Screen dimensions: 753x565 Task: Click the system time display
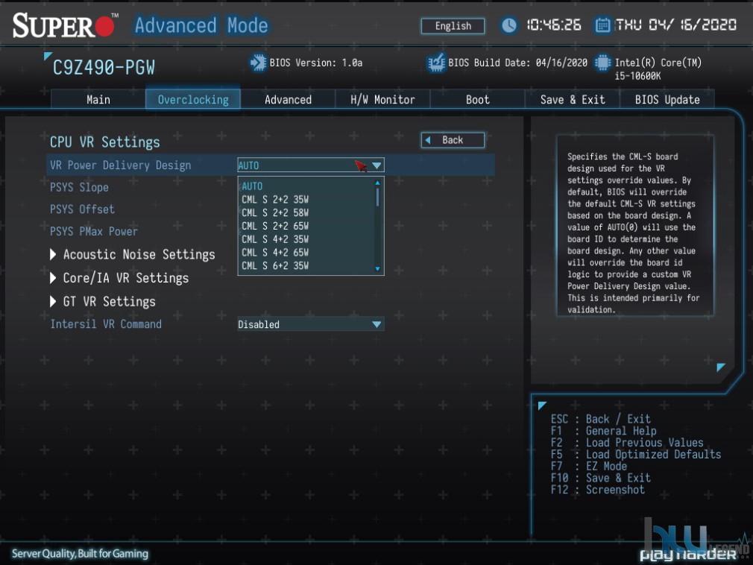[554, 25]
